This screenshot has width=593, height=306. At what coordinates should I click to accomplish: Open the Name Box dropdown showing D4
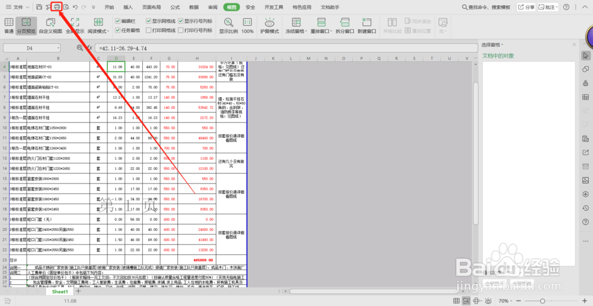point(58,48)
